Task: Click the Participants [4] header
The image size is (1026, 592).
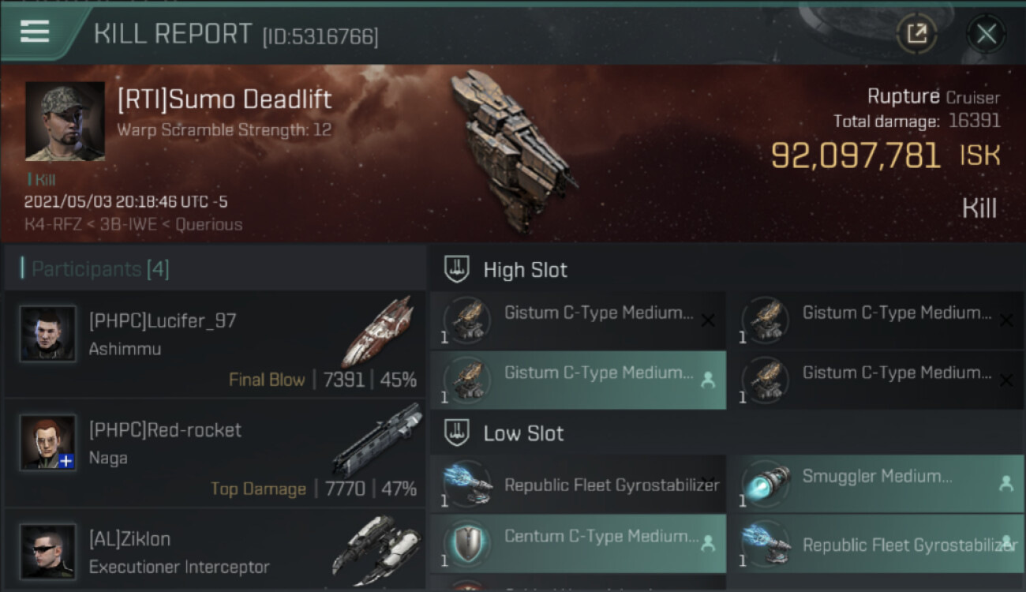Action: tap(99, 269)
